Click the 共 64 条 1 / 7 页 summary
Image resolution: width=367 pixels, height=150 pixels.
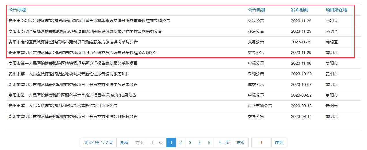pos(98,143)
